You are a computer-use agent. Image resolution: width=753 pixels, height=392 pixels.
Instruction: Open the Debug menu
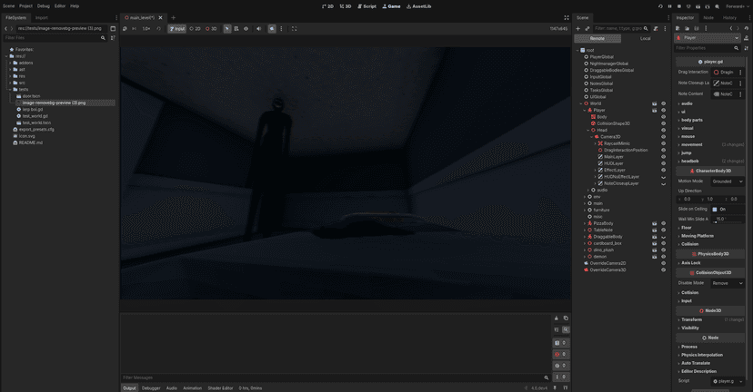44,5
